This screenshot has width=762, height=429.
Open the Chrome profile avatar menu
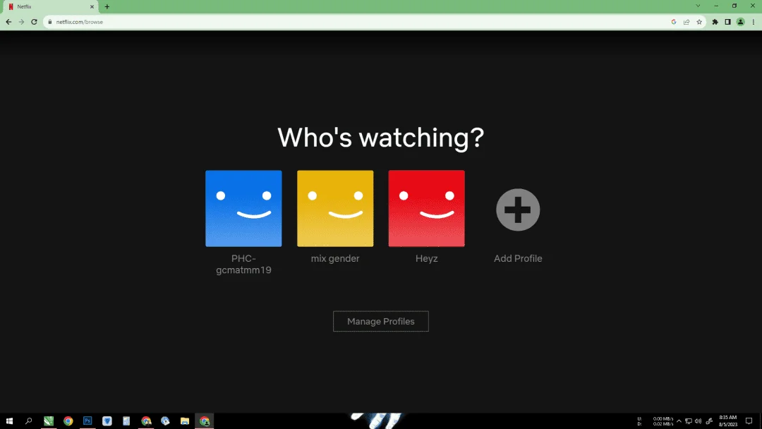coord(740,22)
